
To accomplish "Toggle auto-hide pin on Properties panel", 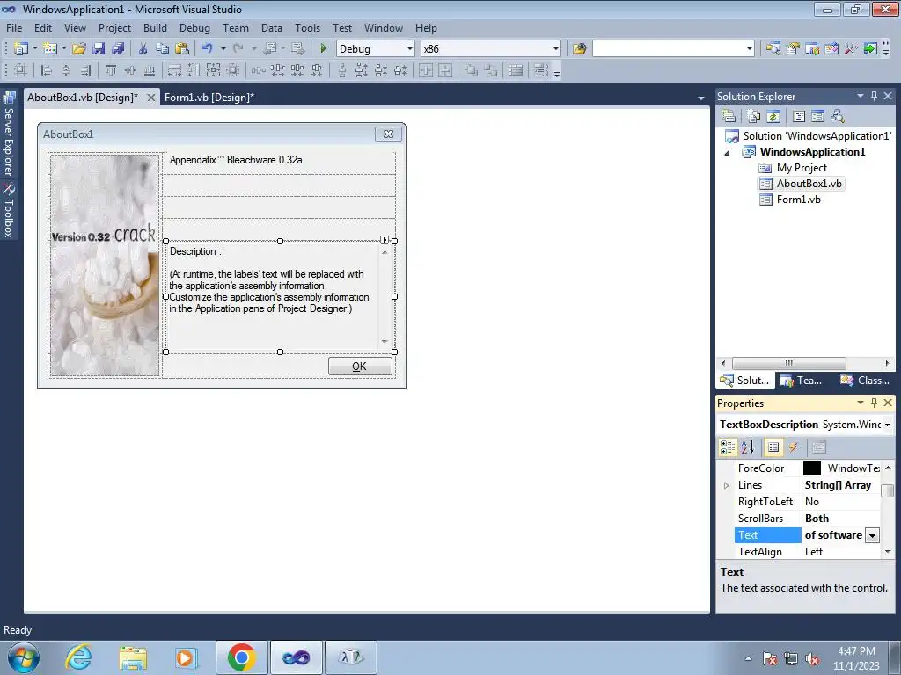I will (x=874, y=403).
